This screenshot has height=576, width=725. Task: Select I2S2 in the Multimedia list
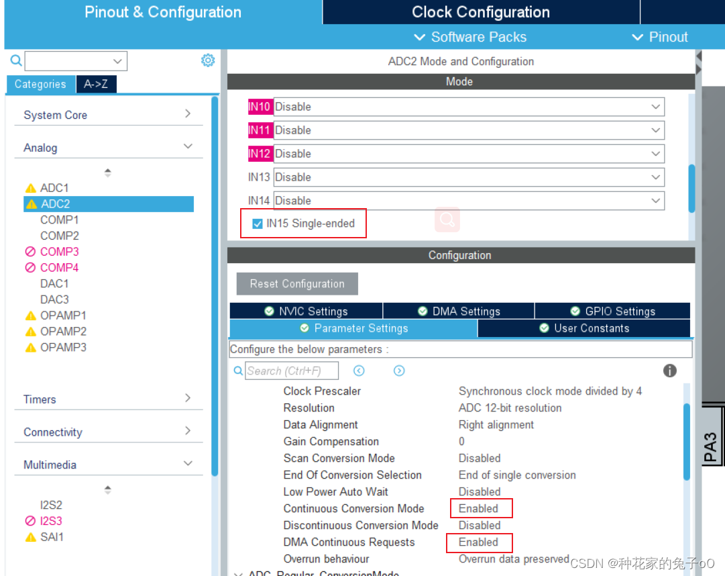coord(51,506)
